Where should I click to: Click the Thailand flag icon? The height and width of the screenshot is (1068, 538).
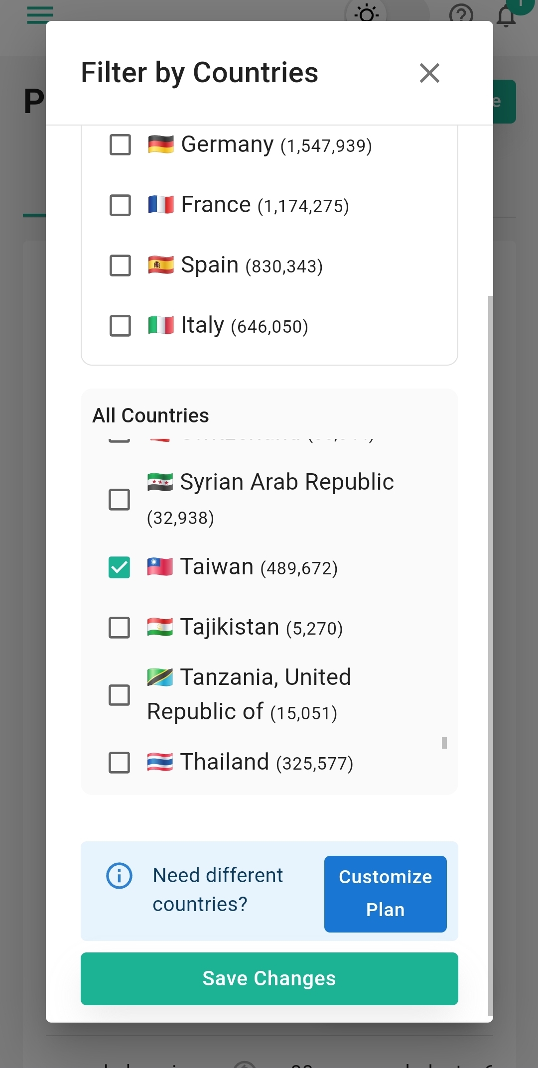point(160,762)
